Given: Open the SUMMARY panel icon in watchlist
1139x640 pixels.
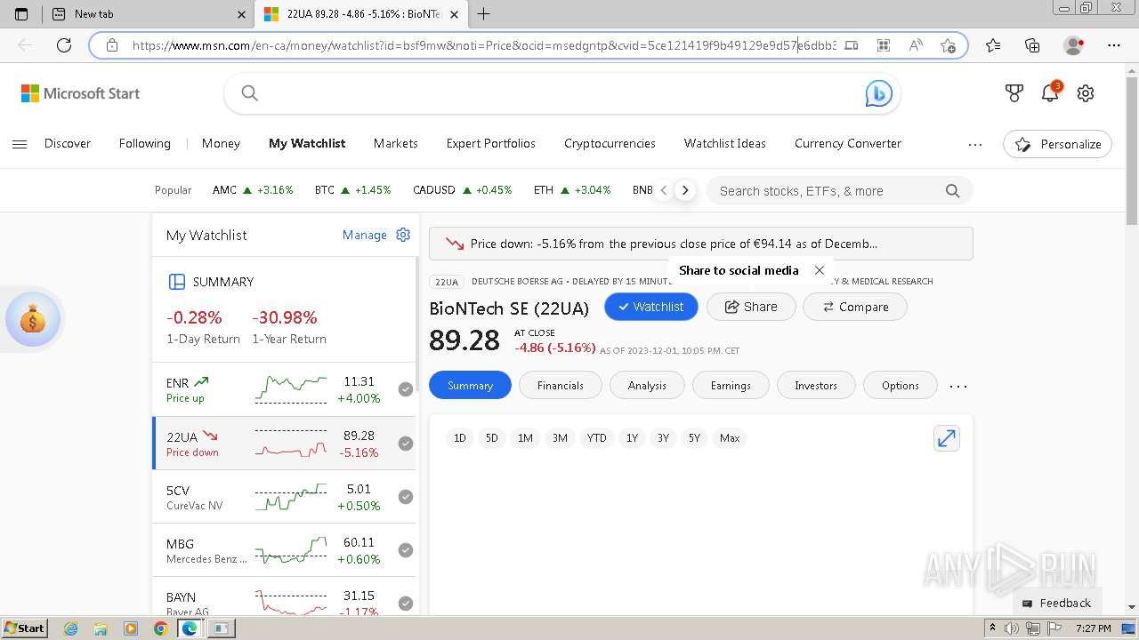Looking at the screenshot, I should tap(177, 282).
